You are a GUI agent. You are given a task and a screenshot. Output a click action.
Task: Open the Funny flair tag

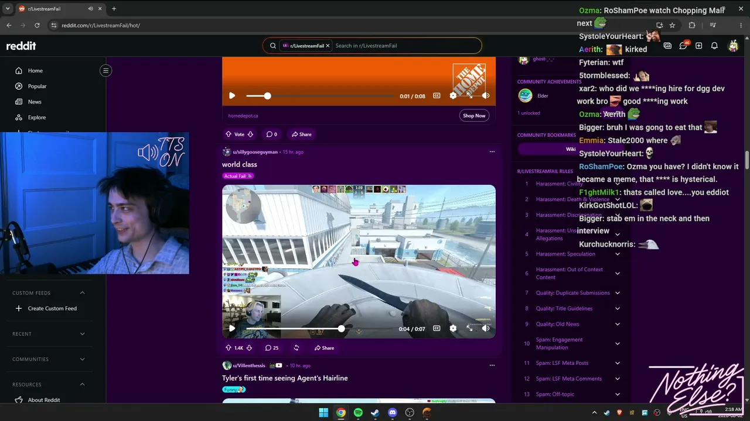click(x=234, y=389)
